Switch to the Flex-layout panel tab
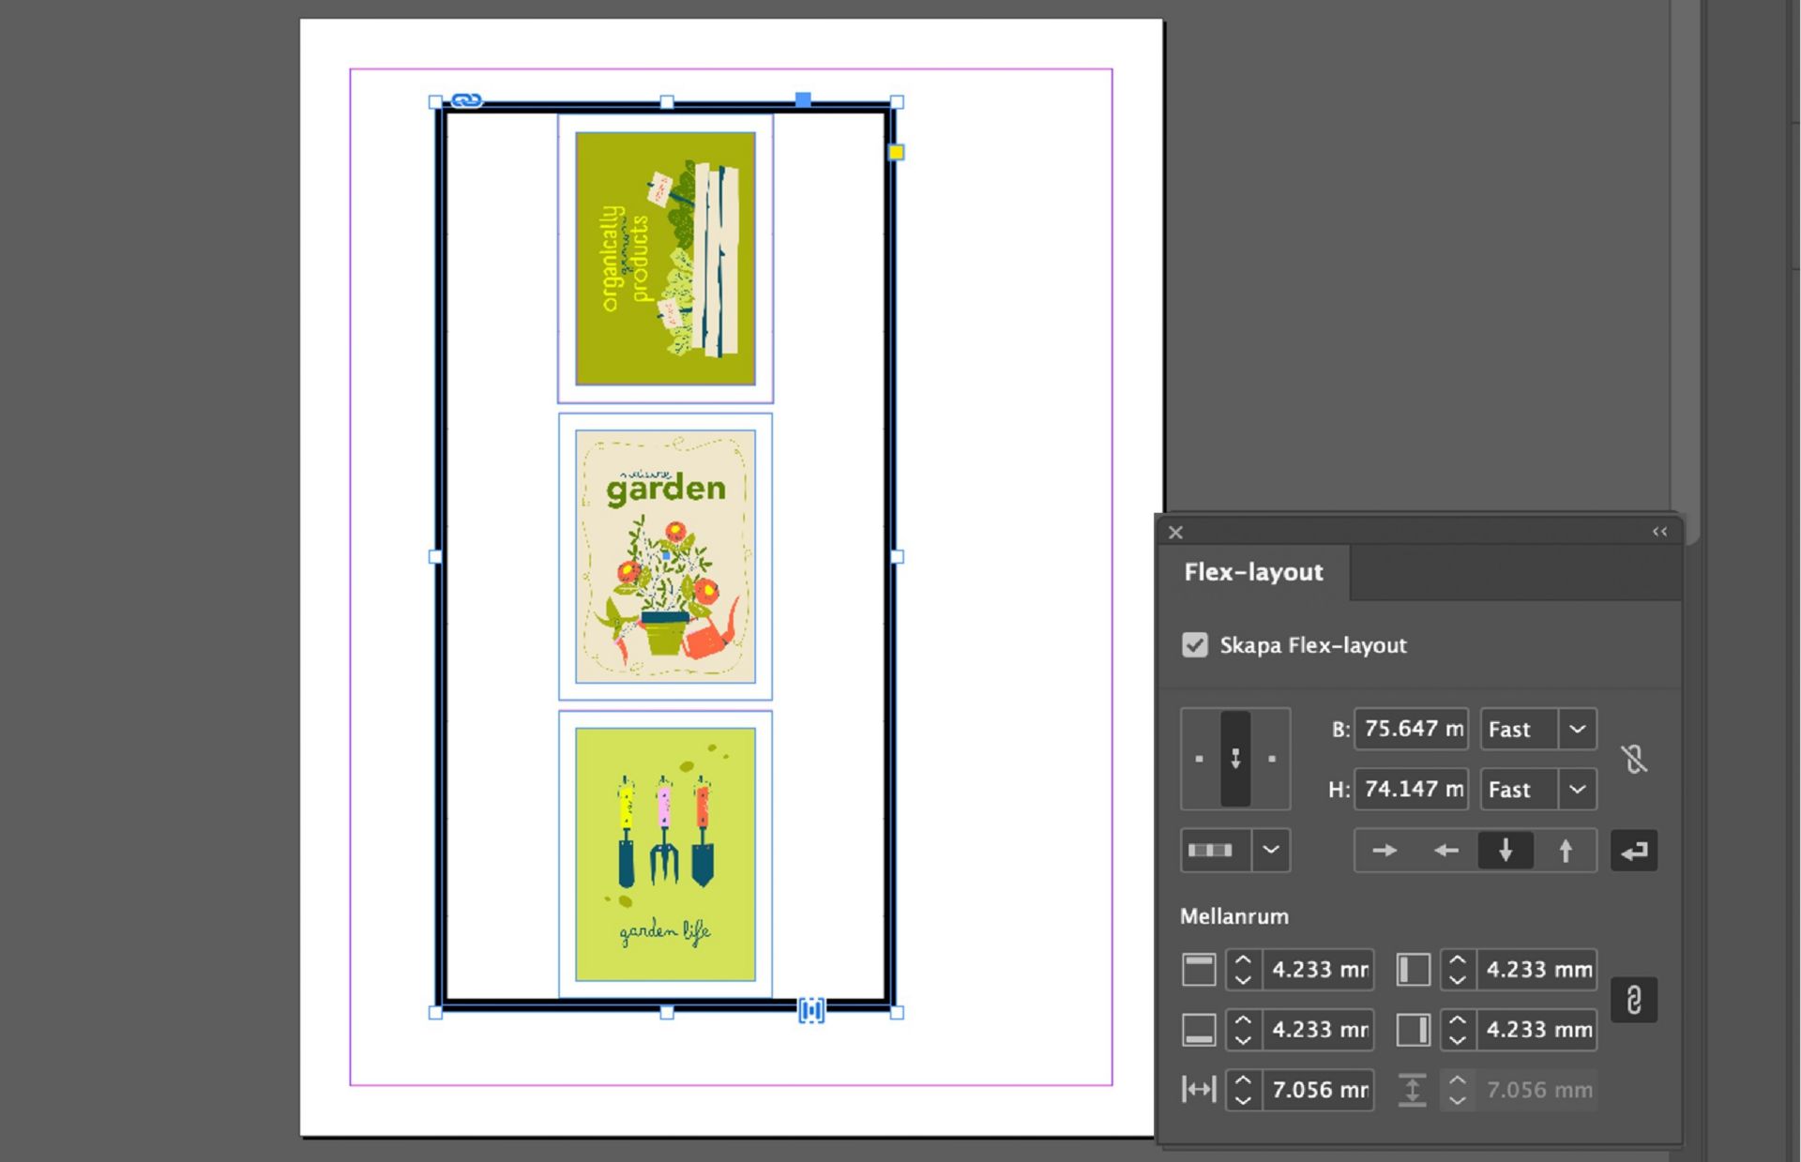Screen dimensions: 1801x1162 click(x=1253, y=572)
